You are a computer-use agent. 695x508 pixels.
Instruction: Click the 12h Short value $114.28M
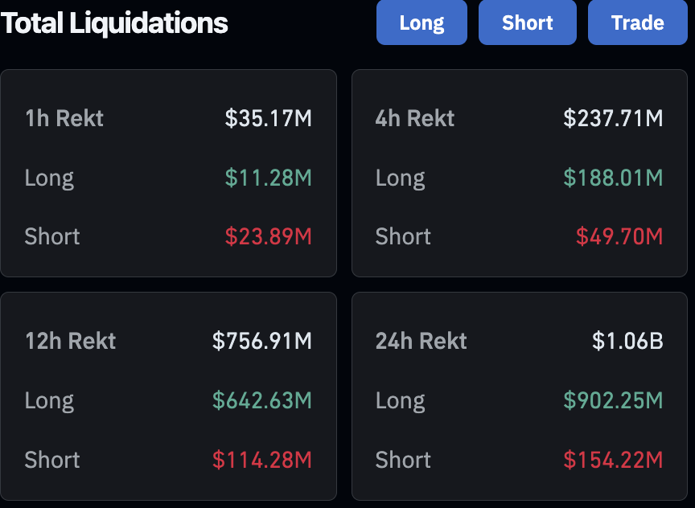(x=262, y=460)
